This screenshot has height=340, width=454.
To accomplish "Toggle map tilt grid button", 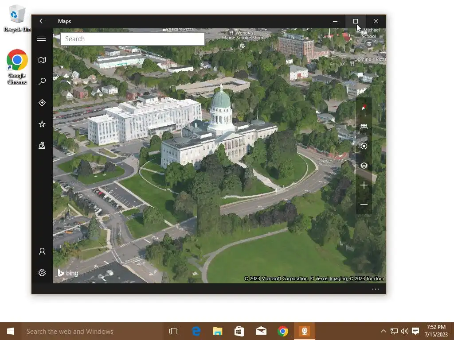I will pos(364,127).
